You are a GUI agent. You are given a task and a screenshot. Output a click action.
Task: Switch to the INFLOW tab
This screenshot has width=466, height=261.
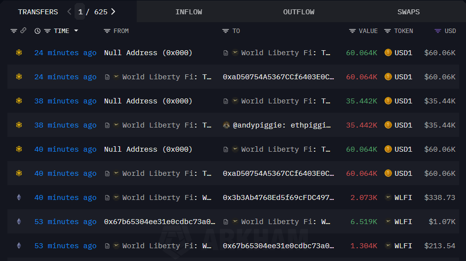[189, 12]
